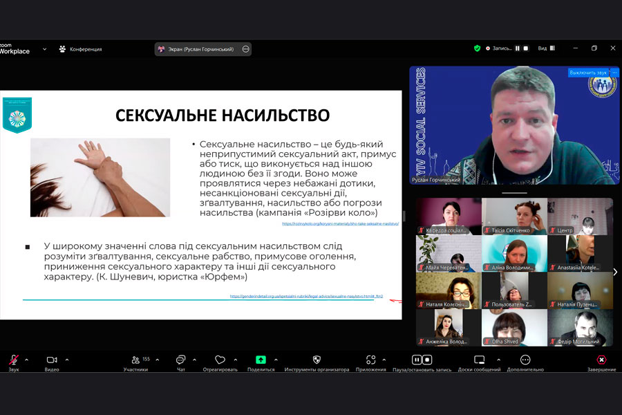Expand arrow next to Отреагировать
Viewport: 622px width, 415px height.
(236, 360)
